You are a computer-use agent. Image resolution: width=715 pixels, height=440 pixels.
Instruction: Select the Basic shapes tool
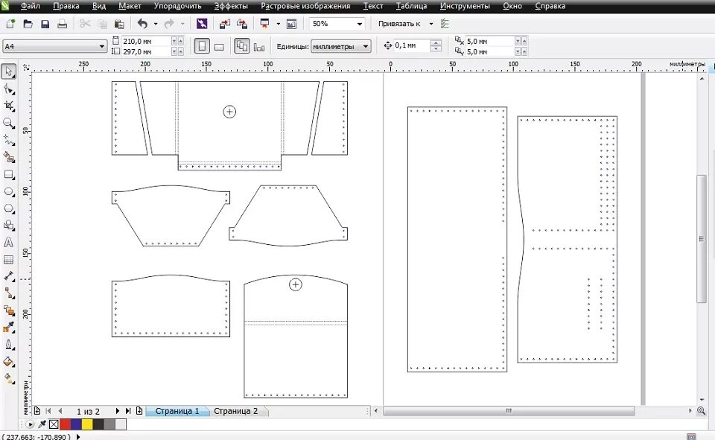click(x=9, y=226)
